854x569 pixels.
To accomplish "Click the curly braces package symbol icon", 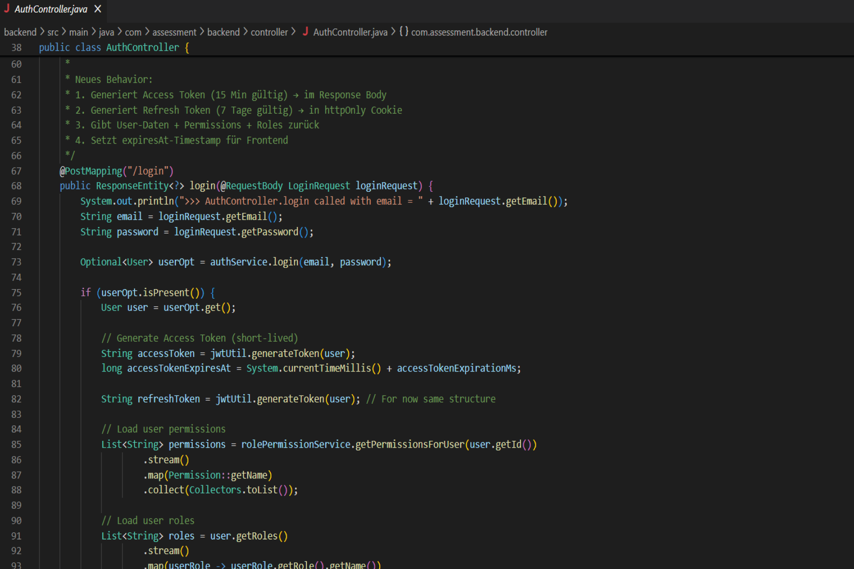I will tap(403, 32).
